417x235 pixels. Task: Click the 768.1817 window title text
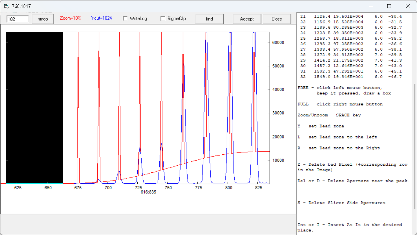point(21,6)
